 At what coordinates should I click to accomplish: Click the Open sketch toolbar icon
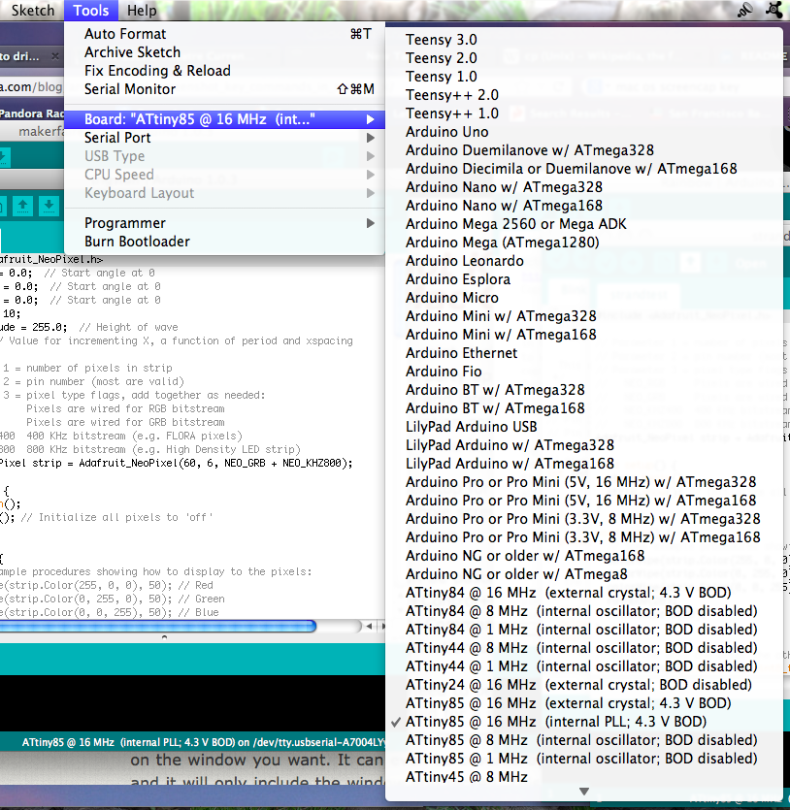pos(21,205)
